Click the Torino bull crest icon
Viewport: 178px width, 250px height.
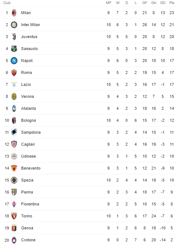coord(14,216)
